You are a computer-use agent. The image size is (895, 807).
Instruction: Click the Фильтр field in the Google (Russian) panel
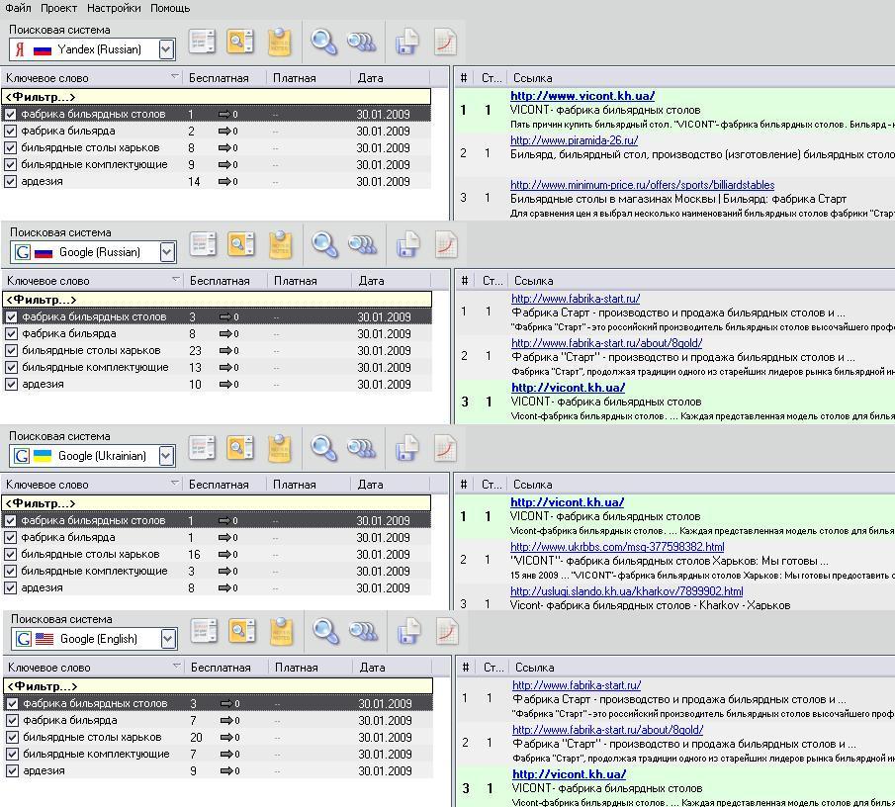pos(218,300)
